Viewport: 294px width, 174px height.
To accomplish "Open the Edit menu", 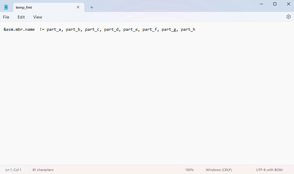I will [21, 17].
